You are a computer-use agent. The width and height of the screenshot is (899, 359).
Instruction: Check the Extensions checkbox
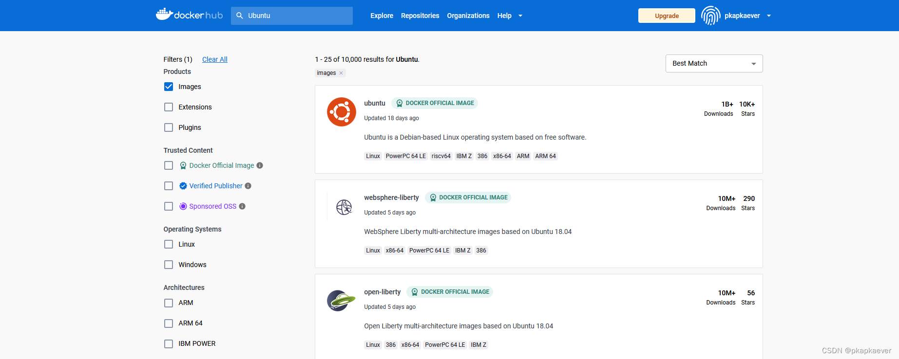point(169,107)
